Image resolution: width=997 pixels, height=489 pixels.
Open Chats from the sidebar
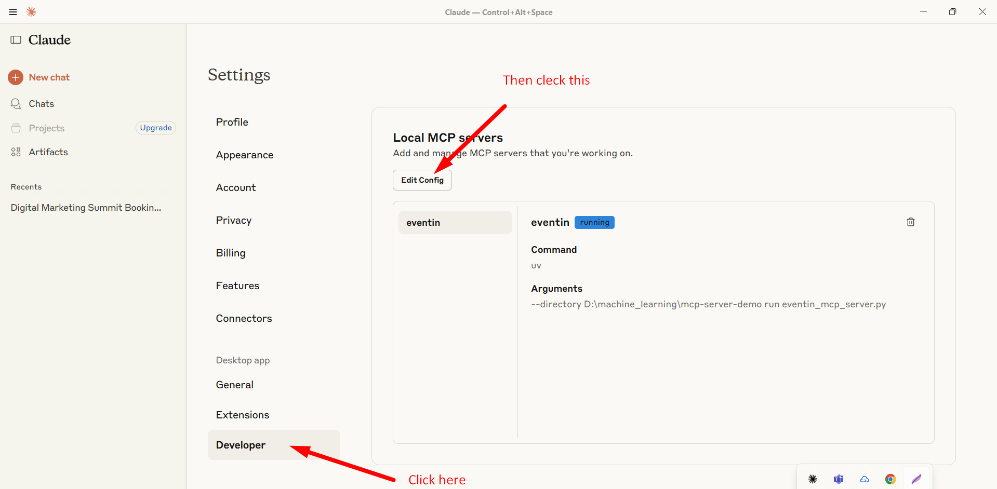[42, 104]
